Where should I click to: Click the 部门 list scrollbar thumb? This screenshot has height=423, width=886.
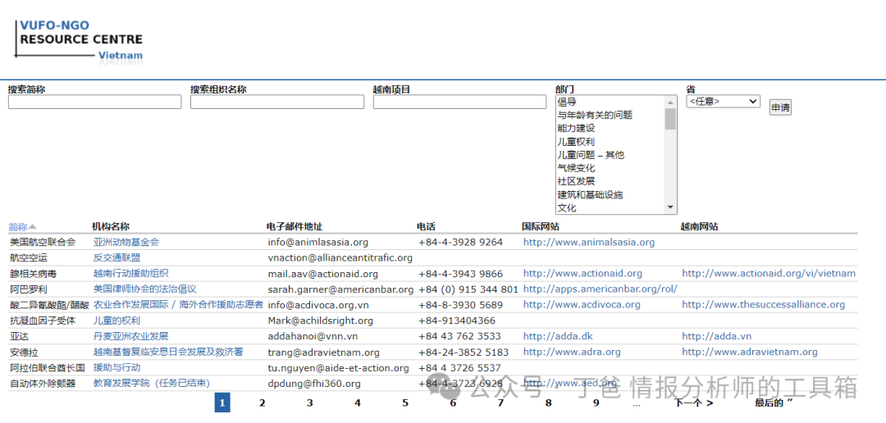pos(671,119)
